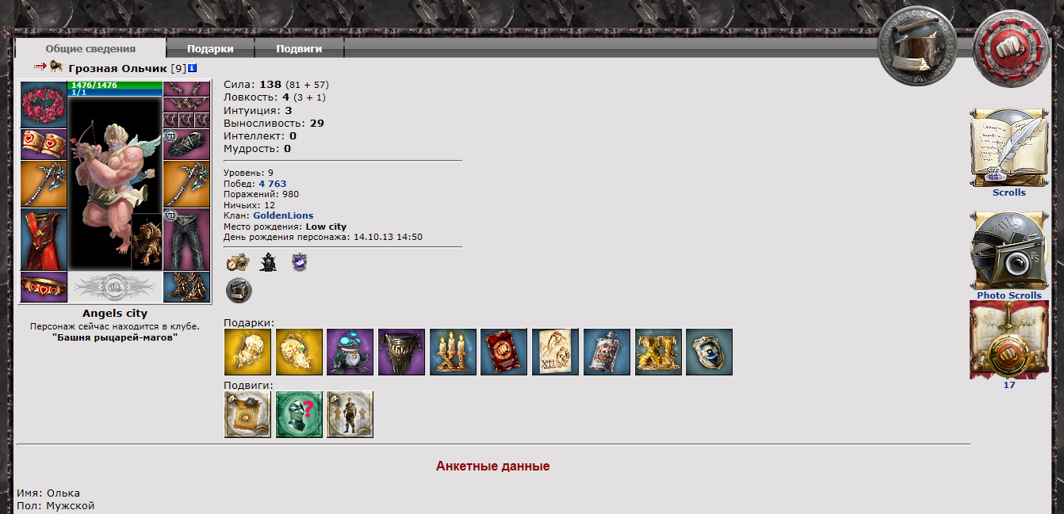Click the dark pants equipment slot
This screenshot has width=1064, height=514.
pos(187,239)
